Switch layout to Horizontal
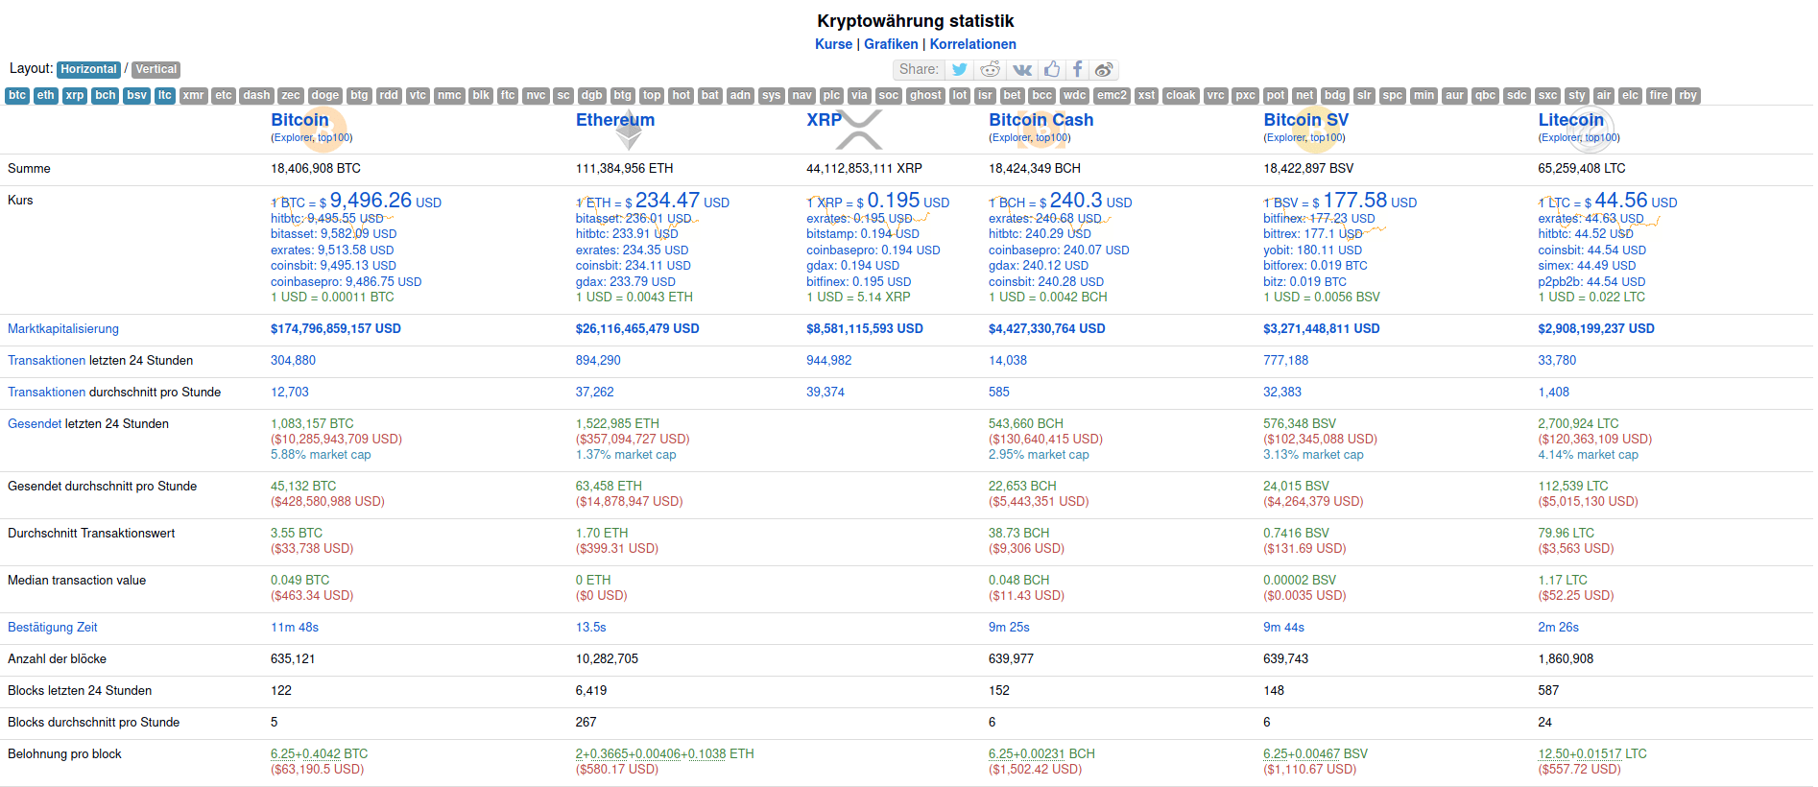1818x787 pixels. [x=88, y=69]
